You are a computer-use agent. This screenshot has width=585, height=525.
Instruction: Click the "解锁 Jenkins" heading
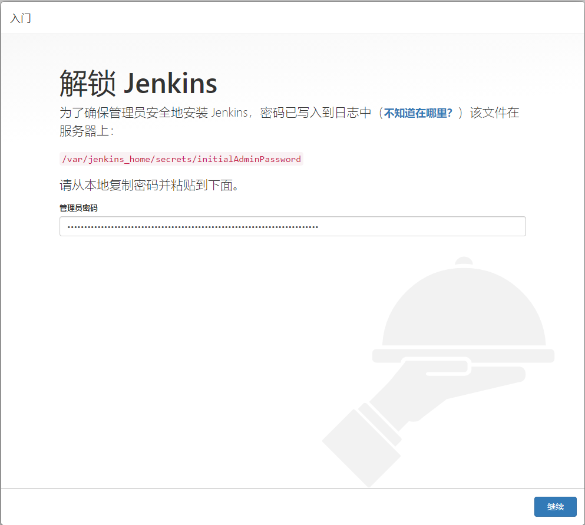137,81
